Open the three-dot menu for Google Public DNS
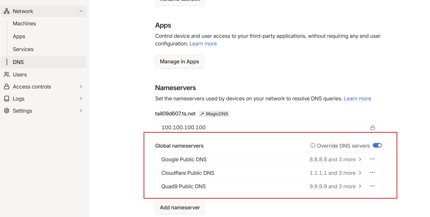This screenshot has width=430, height=217. (372, 159)
